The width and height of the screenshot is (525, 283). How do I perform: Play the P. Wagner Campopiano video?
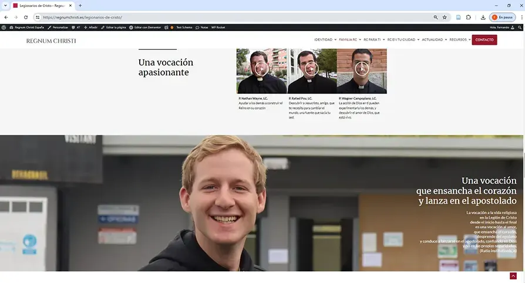tap(362, 69)
